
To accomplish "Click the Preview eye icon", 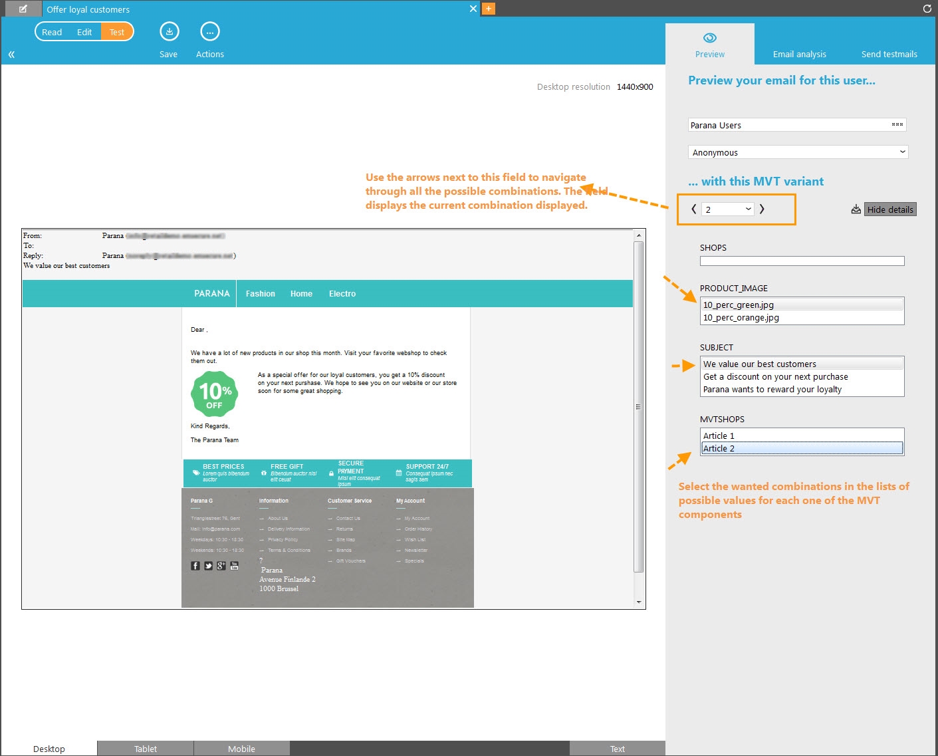I will pyautogui.click(x=709, y=38).
